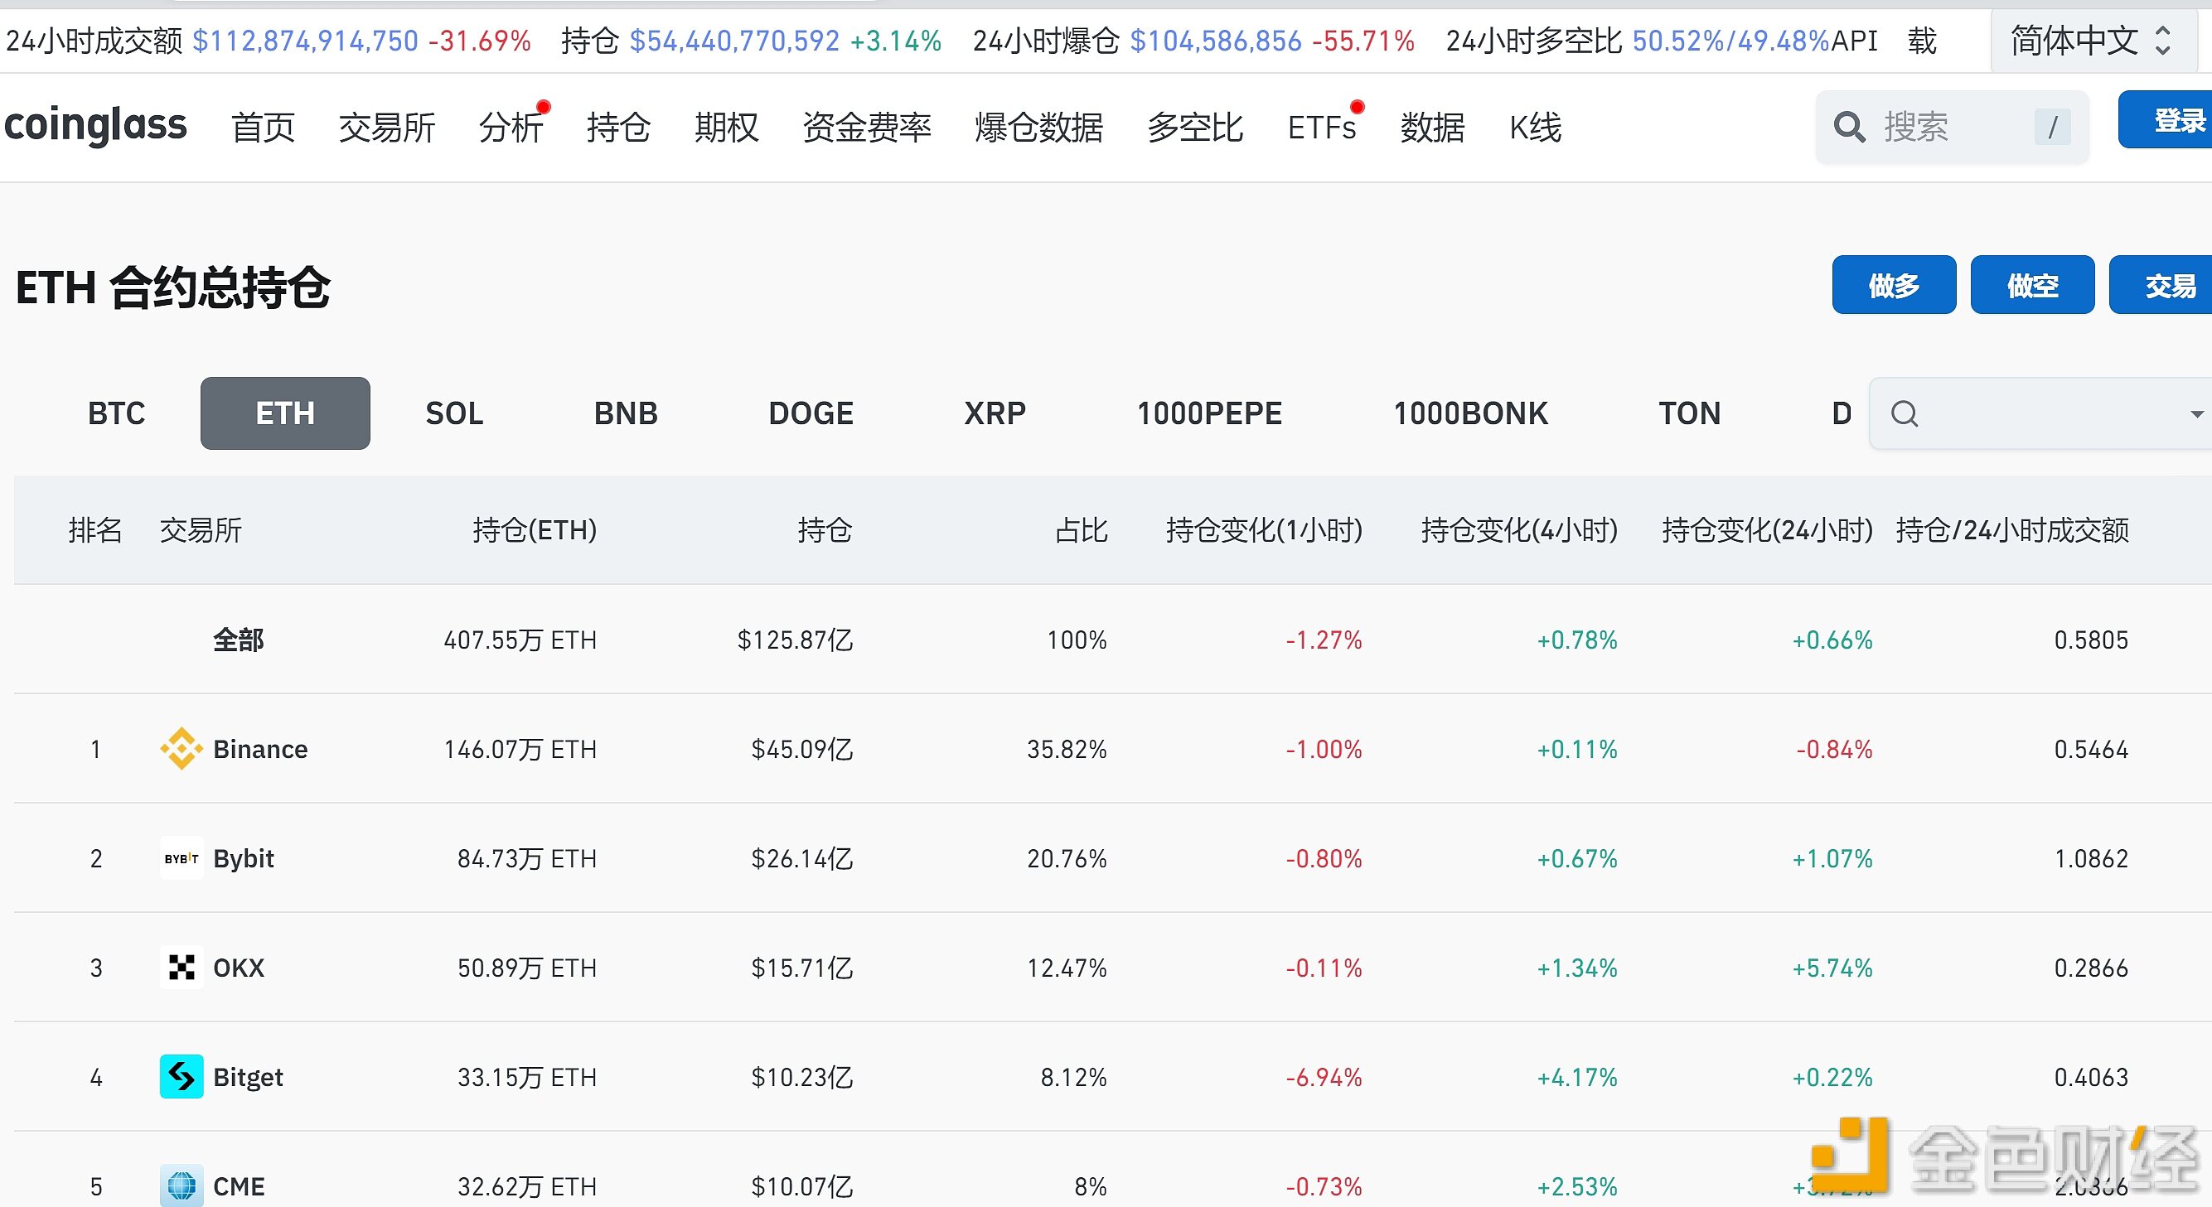
Task: Select the 1000BONK coin tab
Action: pyautogui.click(x=1470, y=413)
